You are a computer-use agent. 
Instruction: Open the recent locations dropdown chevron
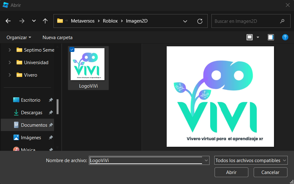tap(34, 21)
